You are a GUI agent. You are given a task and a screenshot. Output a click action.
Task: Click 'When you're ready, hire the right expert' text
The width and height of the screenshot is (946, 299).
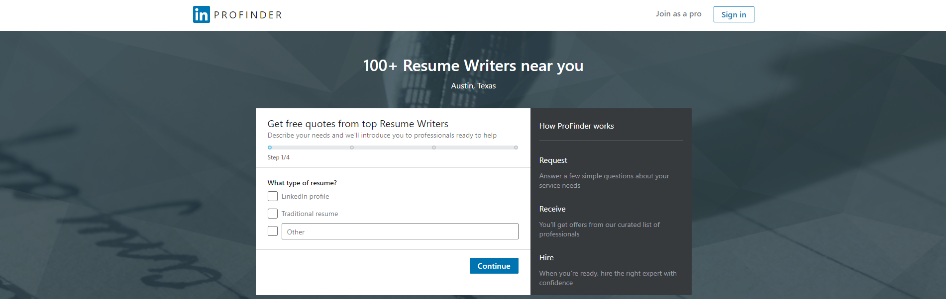coord(608,278)
